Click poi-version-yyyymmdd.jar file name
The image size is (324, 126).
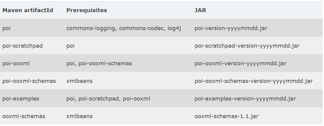click(231, 28)
